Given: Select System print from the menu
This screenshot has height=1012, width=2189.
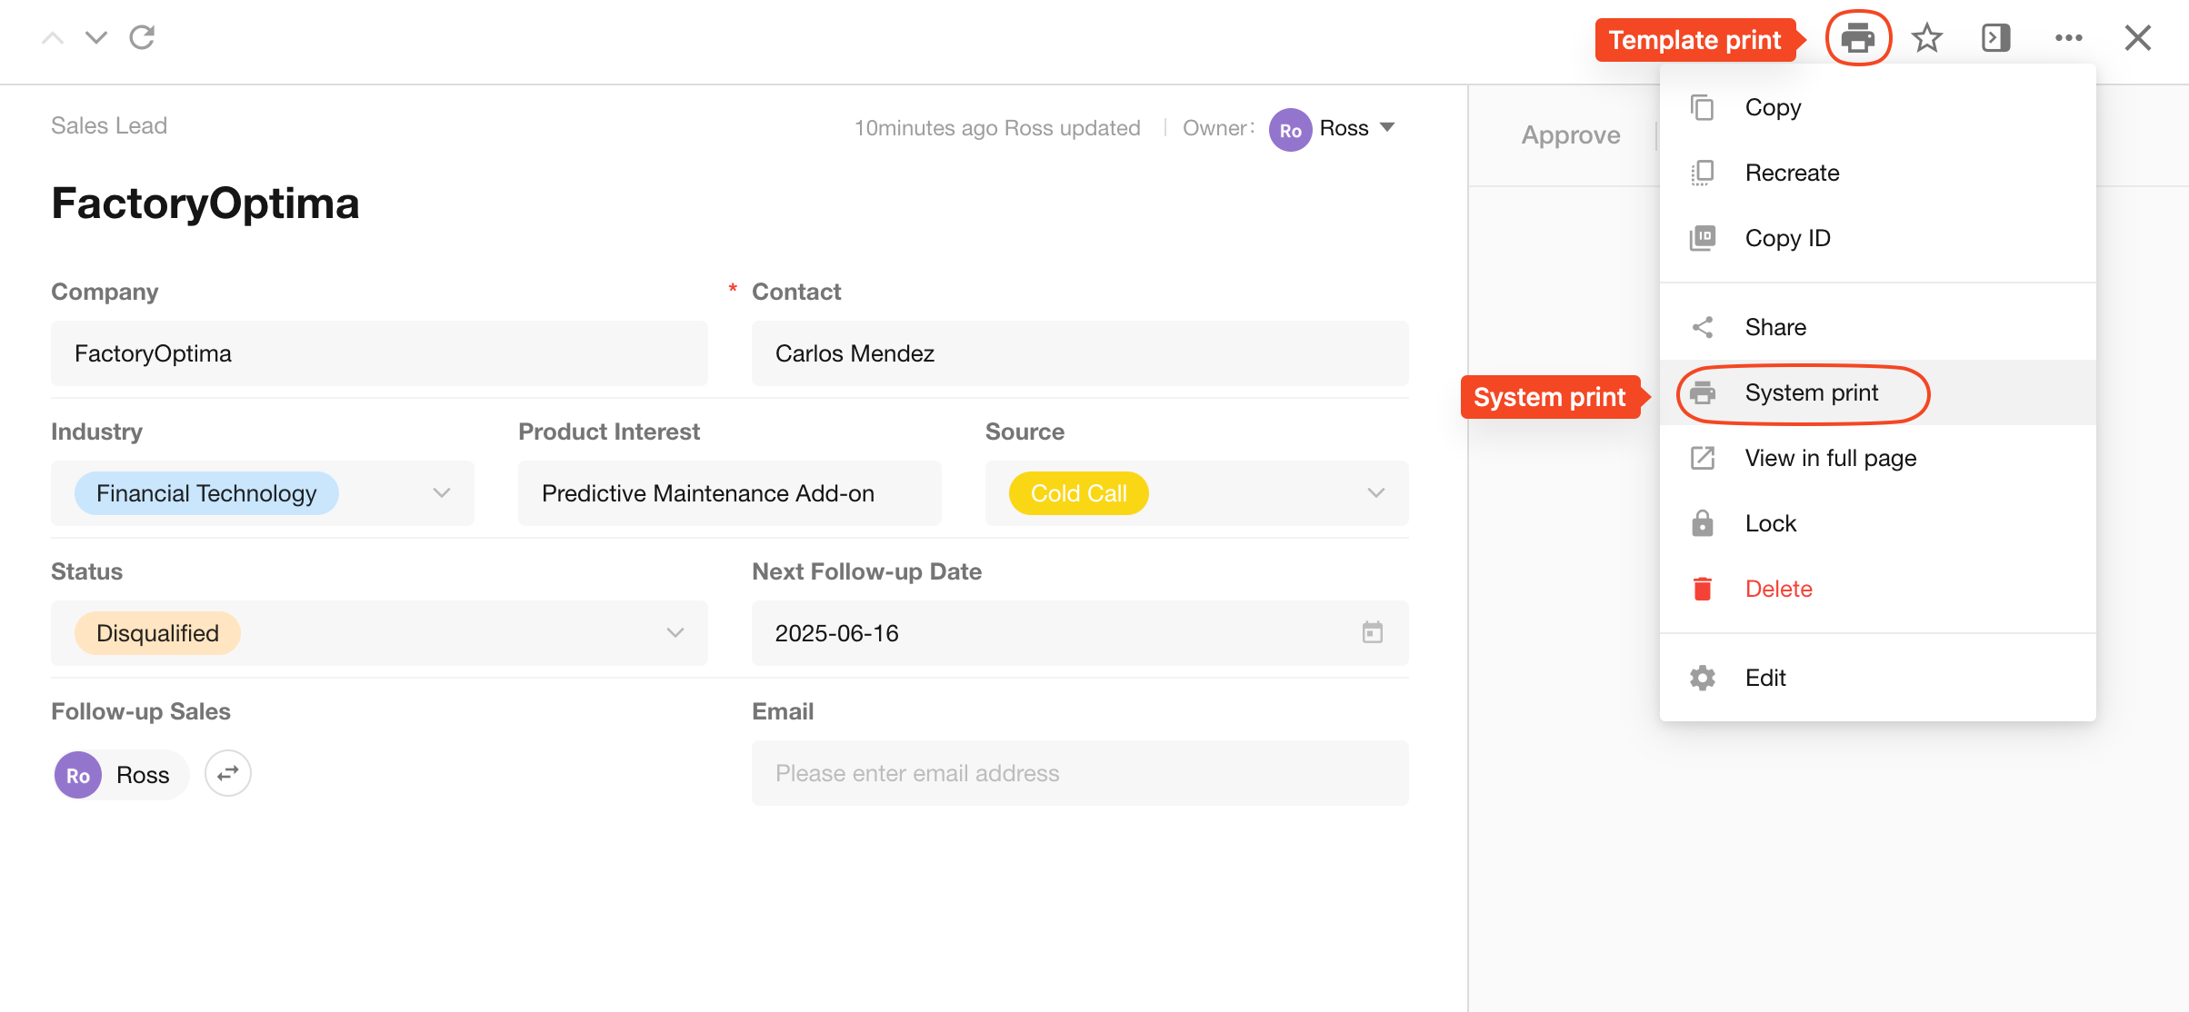Looking at the screenshot, I should pos(1811,392).
